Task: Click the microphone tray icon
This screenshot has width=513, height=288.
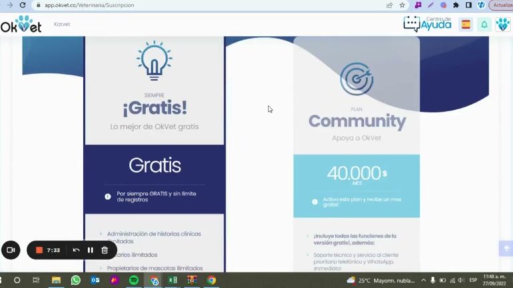Action: pos(433,280)
